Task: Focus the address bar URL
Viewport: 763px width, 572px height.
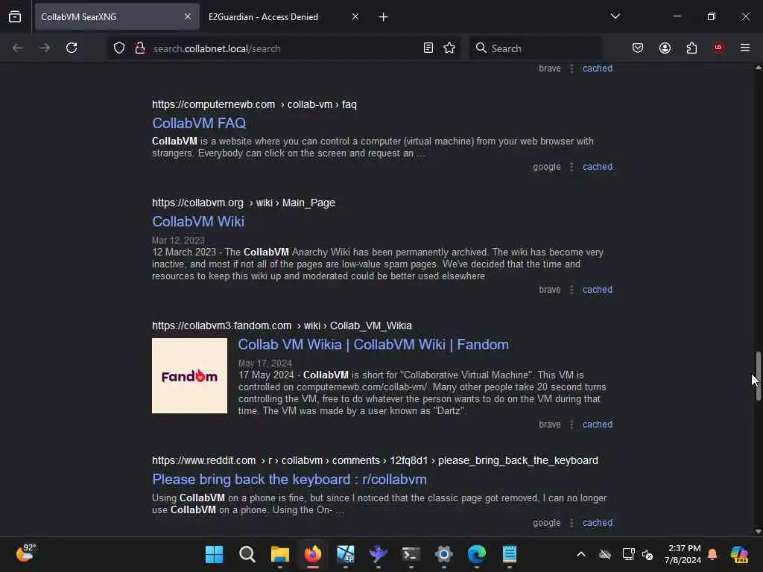Action: [x=217, y=48]
